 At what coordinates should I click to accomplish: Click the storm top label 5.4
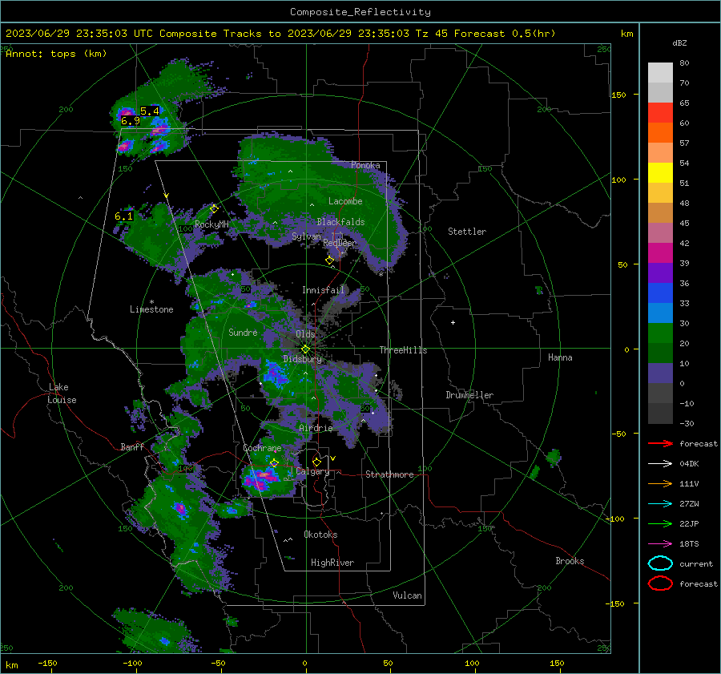(x=150, y=111)
